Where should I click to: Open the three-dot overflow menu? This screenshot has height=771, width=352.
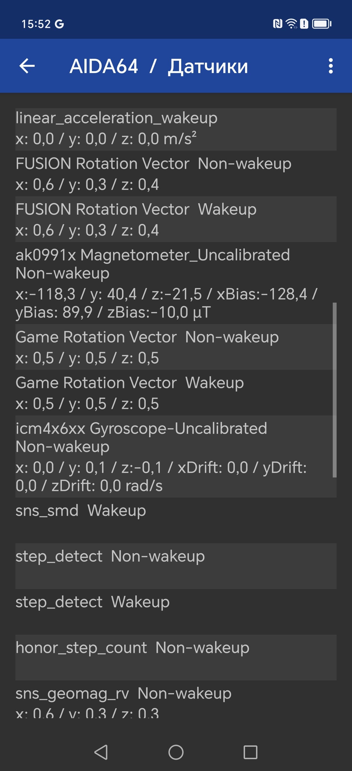331,66
